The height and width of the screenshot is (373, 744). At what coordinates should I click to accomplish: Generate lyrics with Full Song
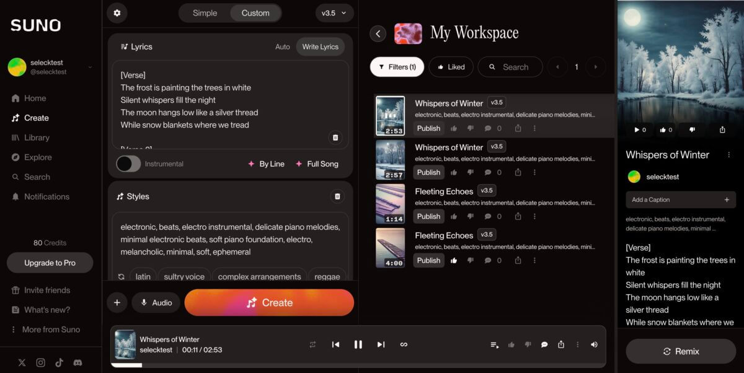tap(317, 164)
